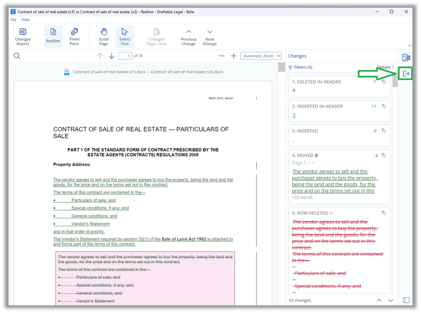Activate the Scroll Page tool

click(x=103, y=36)
